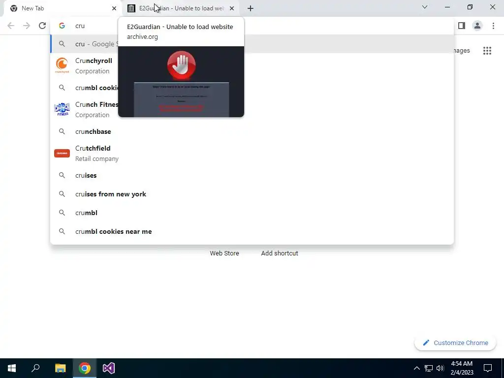Click the Crutchfield logo icon
504x378 pixels.
coord(62,154)
